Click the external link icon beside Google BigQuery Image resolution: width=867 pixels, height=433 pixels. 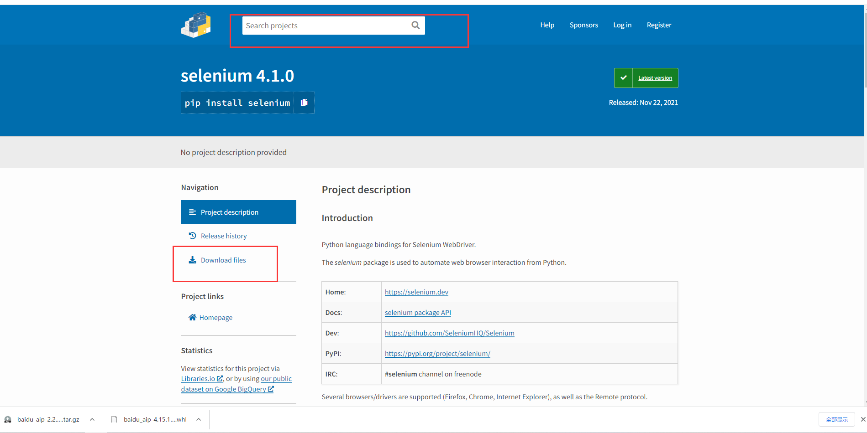[271, 389]
